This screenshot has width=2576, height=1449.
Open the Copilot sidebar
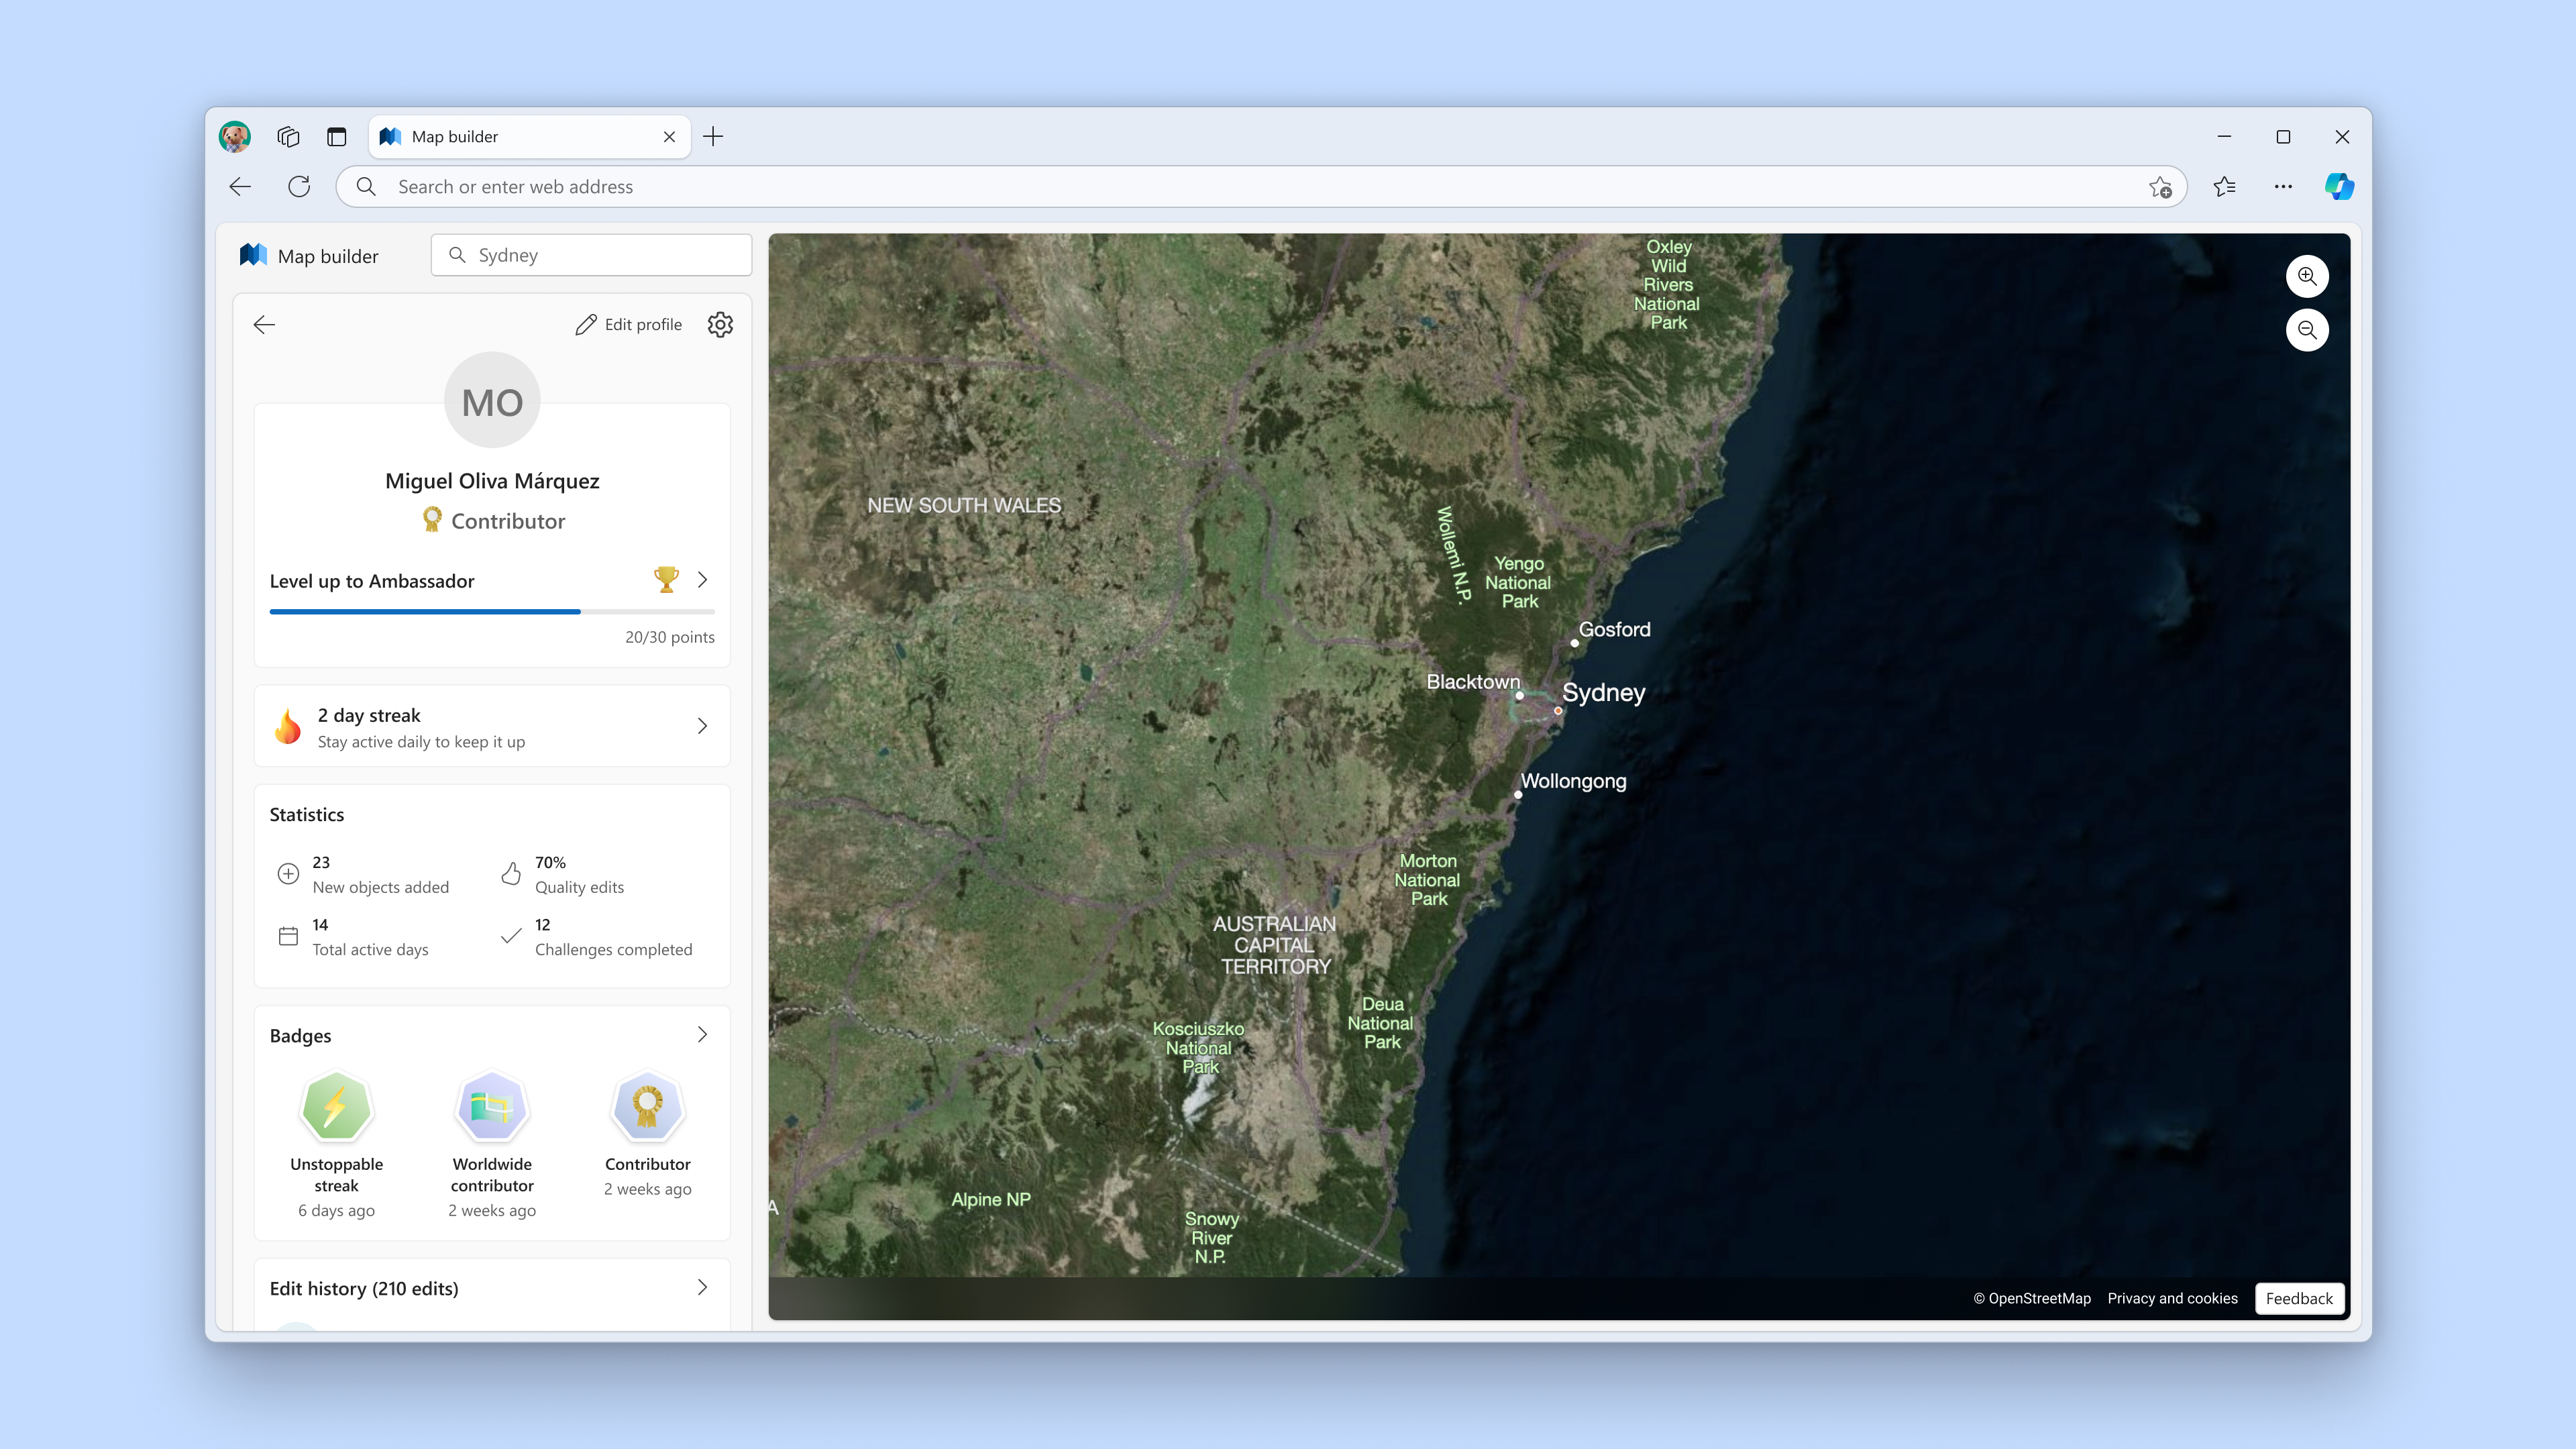[2340, 187]
